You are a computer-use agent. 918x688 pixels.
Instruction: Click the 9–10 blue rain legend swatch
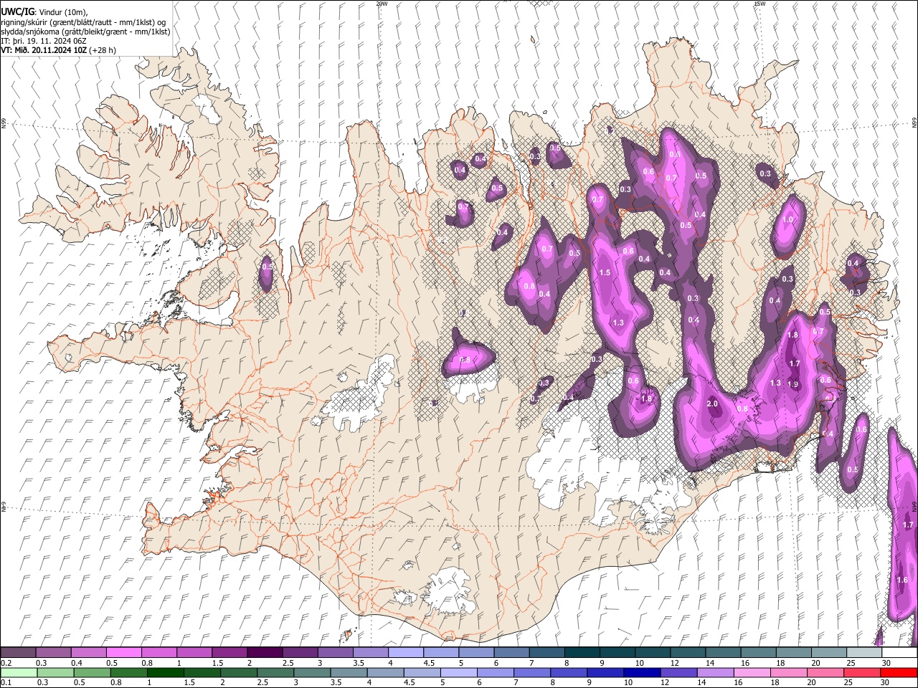pos(605,672)
